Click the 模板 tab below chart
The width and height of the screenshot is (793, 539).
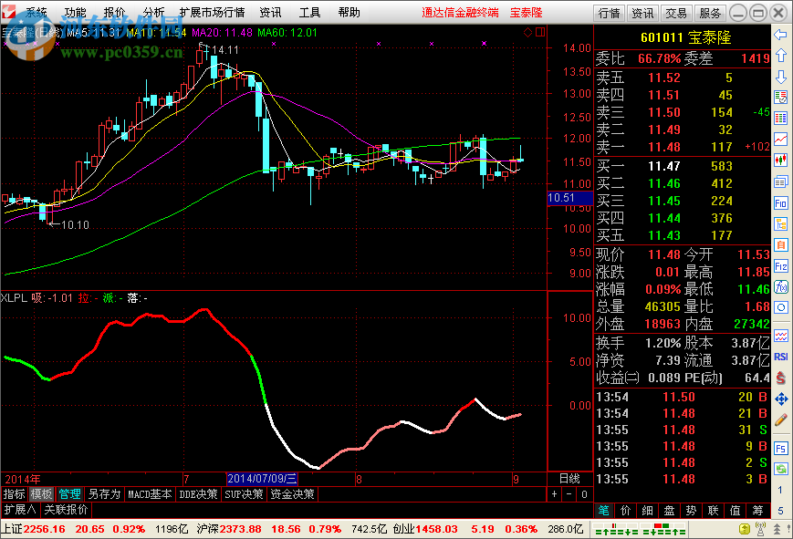click(41, 494)
